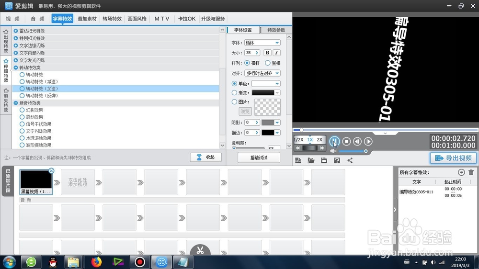Step to next frame

coord(368,141)
